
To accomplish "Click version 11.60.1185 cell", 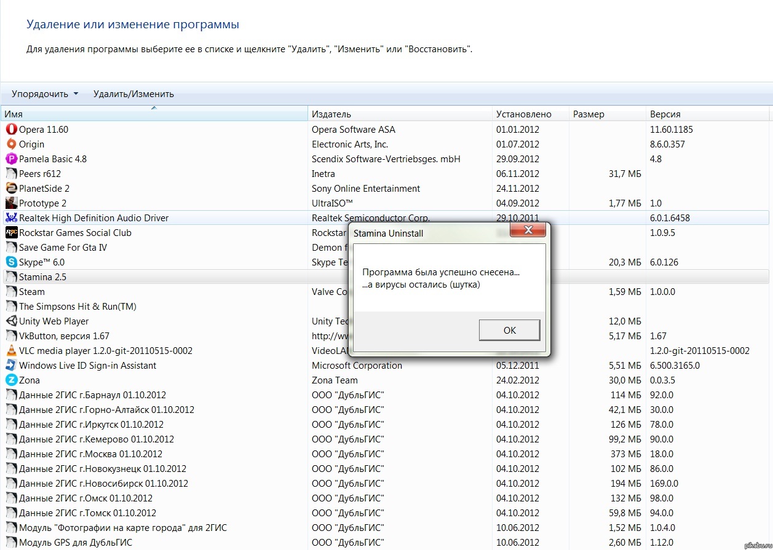I will 672,129.
